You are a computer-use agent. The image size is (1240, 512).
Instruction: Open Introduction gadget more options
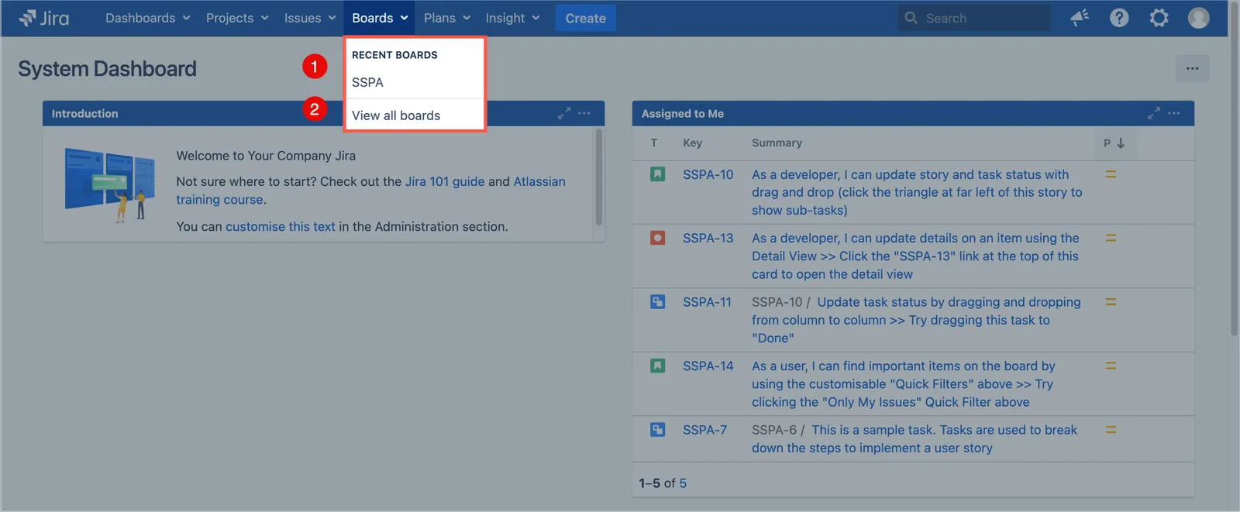[x=584, y=113]
